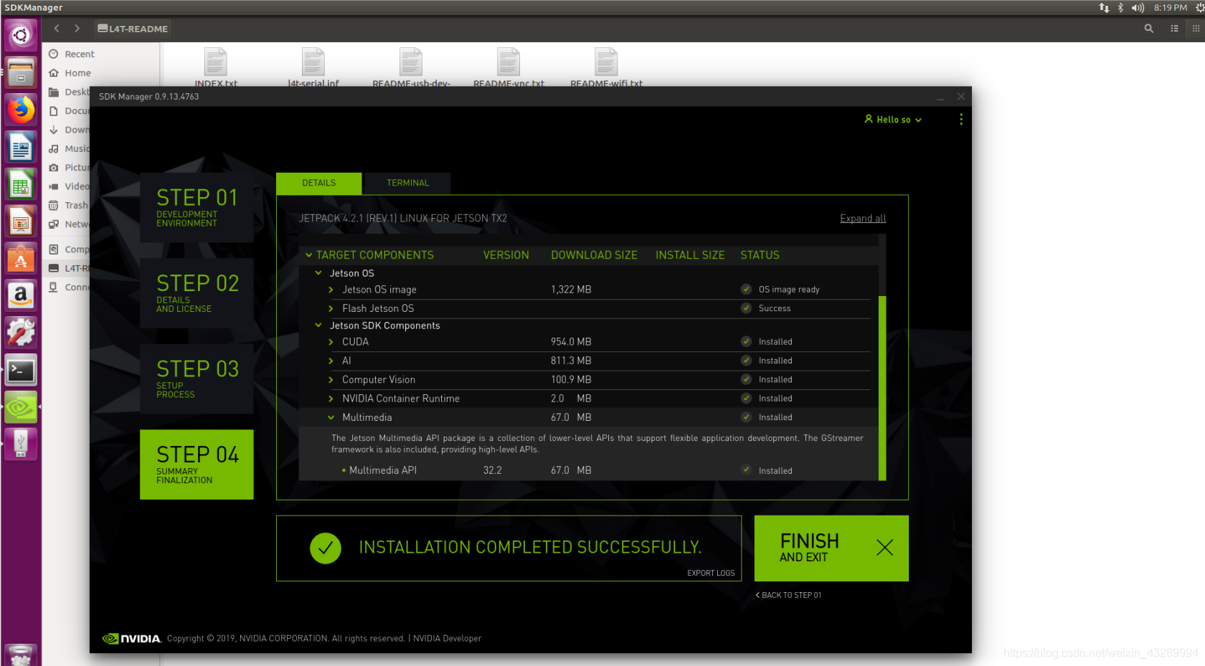Open Terminal from the dock
Viewport: 1205px width, 666px height.
pos(21,371)
